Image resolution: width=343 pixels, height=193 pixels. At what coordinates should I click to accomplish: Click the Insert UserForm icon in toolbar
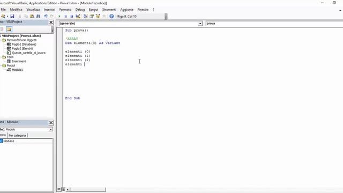3,16
